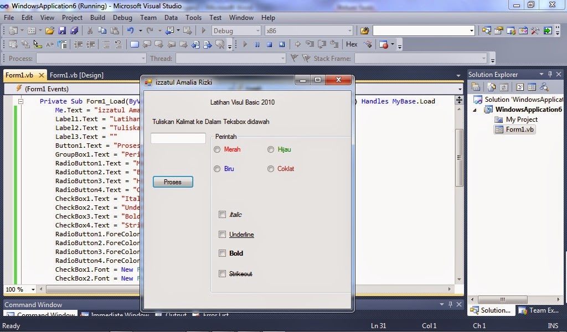Click the Refresh icon in Solution Explorer
This screenshot has height=332, width=567.
coord(504,87)
